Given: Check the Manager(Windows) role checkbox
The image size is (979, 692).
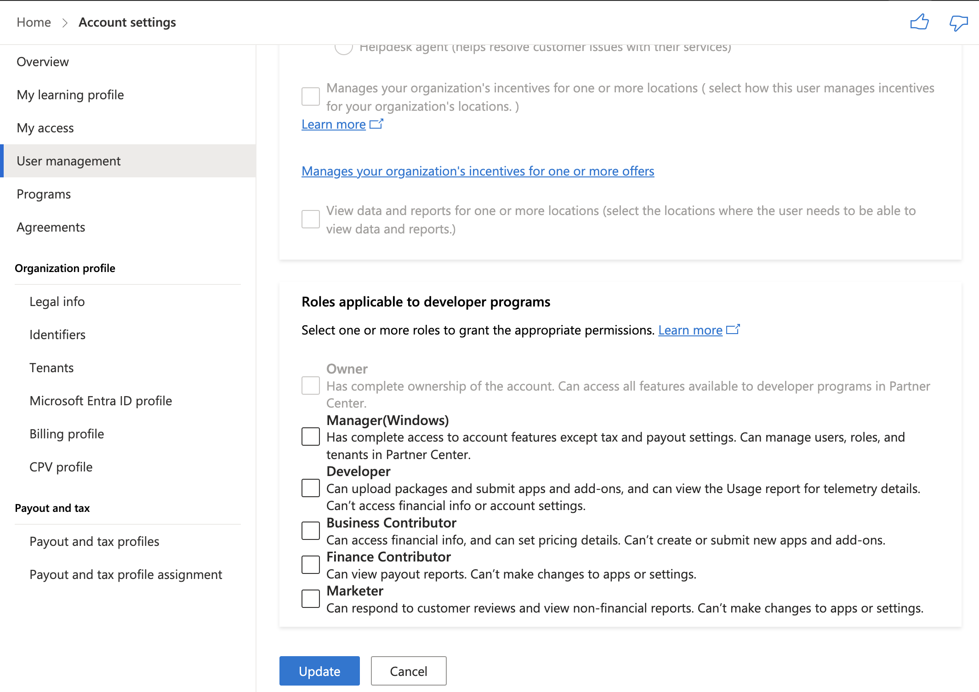Looking at the screenshot, I should (311, 437).
